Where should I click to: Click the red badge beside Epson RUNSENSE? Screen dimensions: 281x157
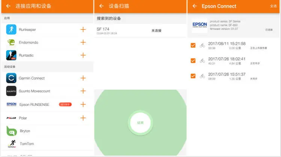[65, 104]
